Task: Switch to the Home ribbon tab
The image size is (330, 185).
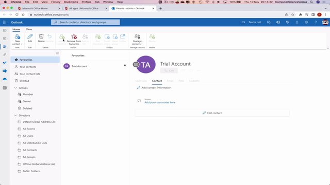Action: coord(16,29)
